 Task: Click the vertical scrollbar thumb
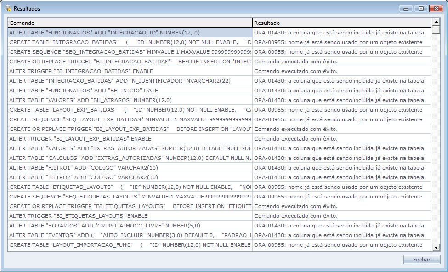436,29
